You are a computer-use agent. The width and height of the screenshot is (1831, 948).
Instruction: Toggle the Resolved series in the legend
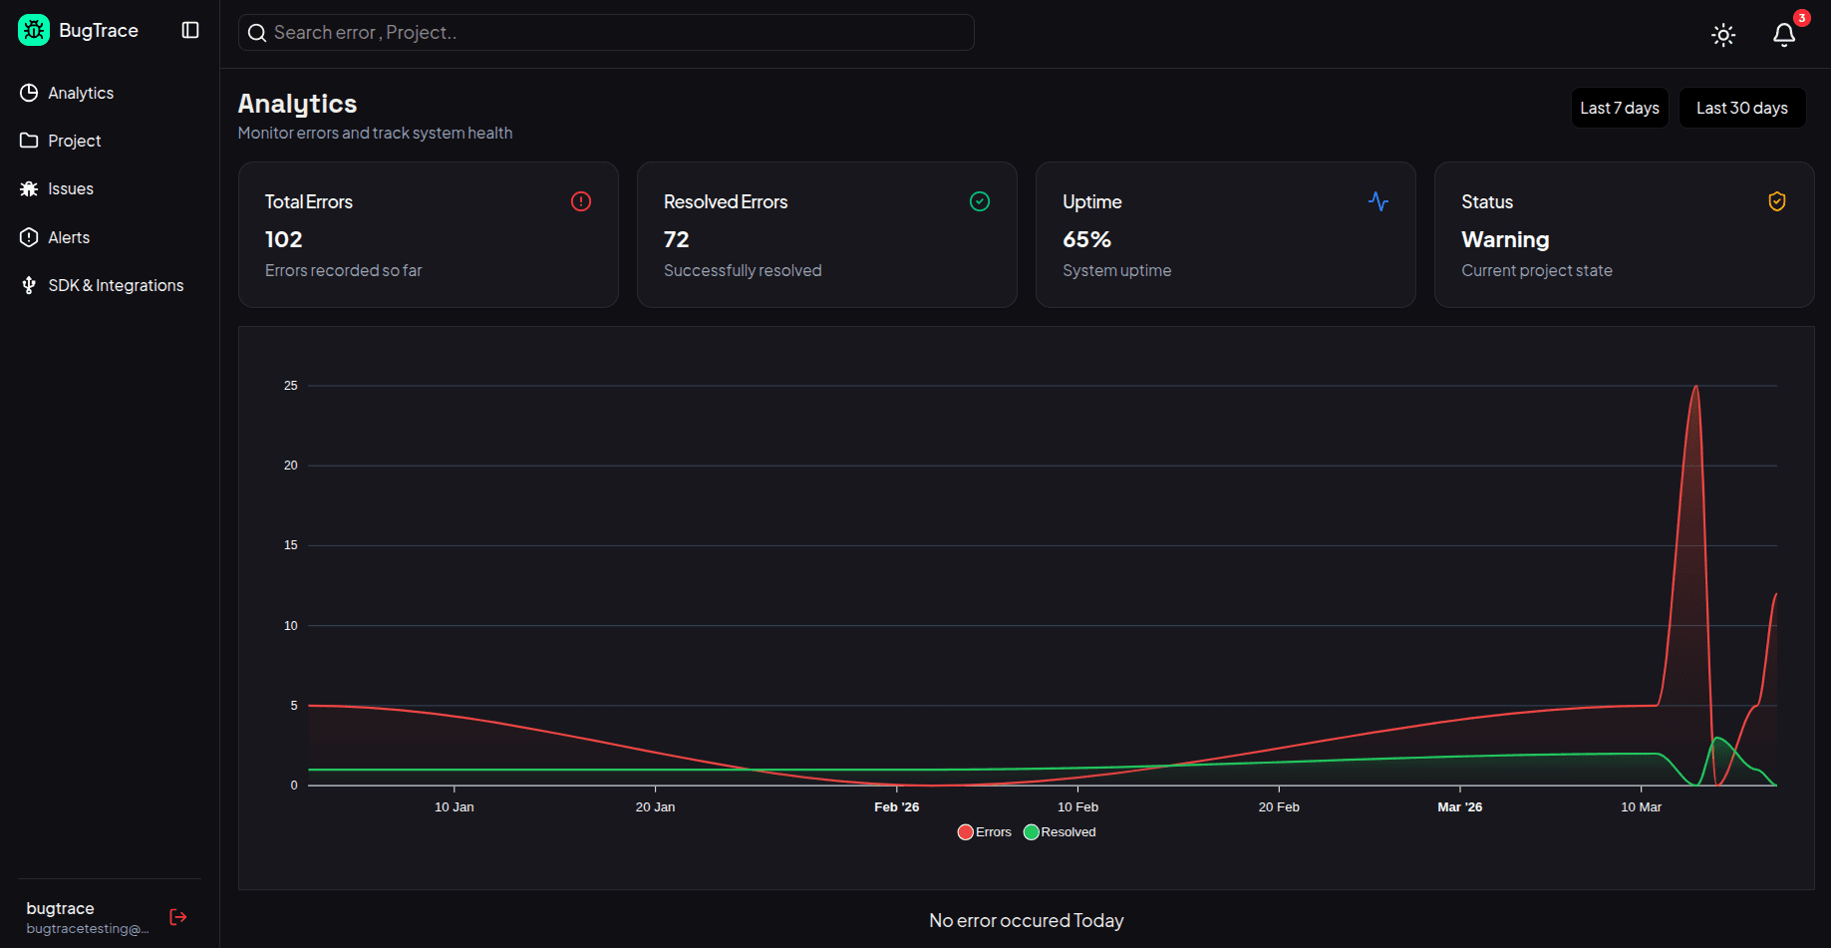[1059, 831]
